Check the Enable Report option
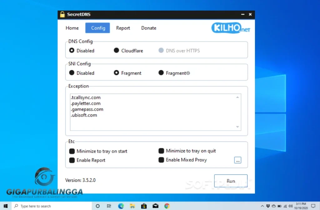The image size is (320, 210). [x=72, y=160]
